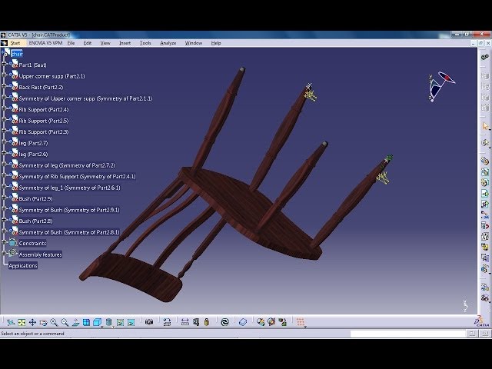Image resolution: width=492 pixels, height=369 pixels.
Task: Open the view mode flyout arrow
Action: pos(113,327)
